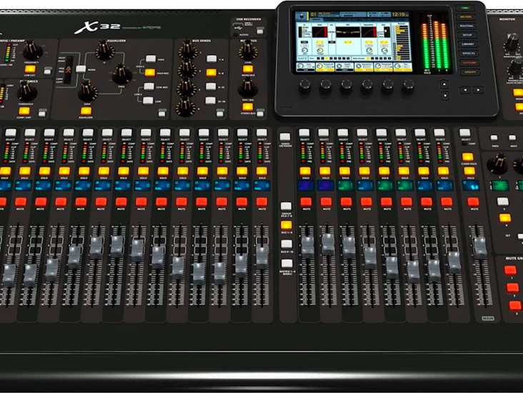The width and height of the screenshot is (523, 393).
Task: Click the 12:19 clock on the display
Action: coord(399,15)
